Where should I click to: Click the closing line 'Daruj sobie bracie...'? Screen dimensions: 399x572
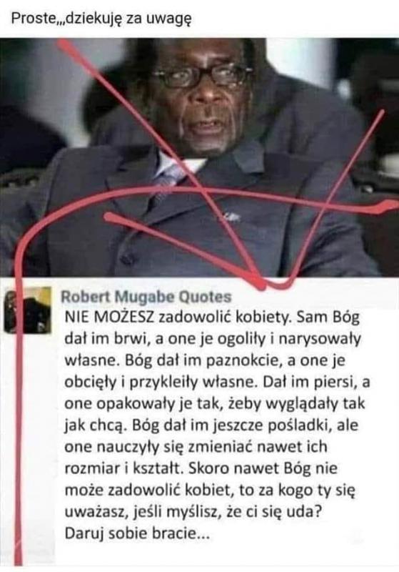click(x=137, y=533)
